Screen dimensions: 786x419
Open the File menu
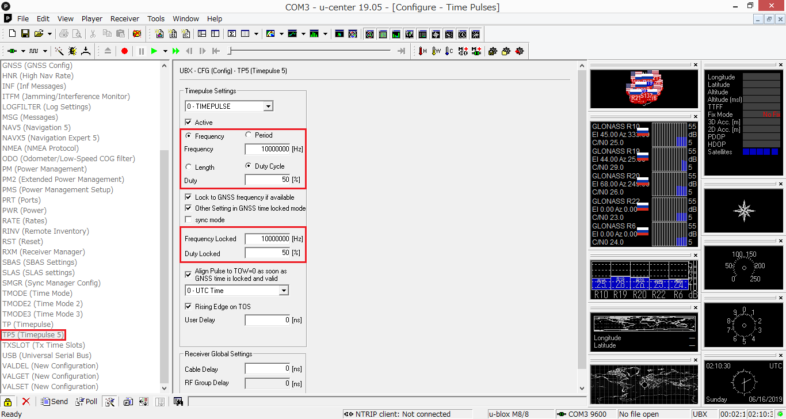[23, 18]
